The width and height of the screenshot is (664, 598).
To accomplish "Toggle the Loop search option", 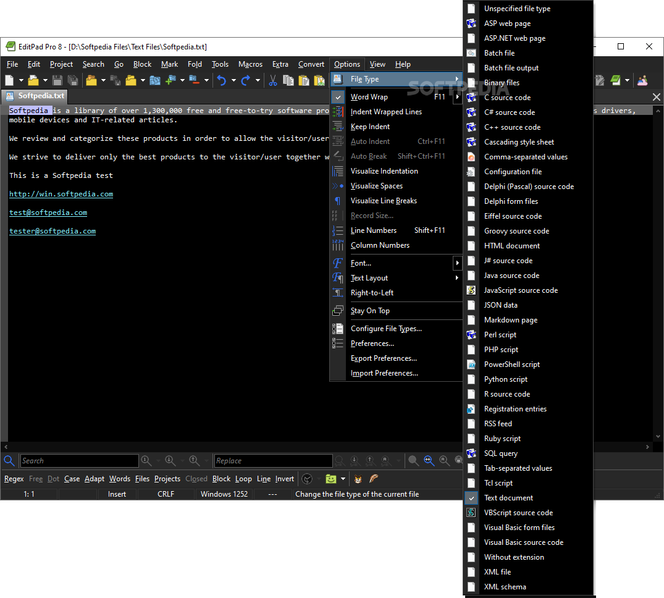I will (x=243, y=479).
